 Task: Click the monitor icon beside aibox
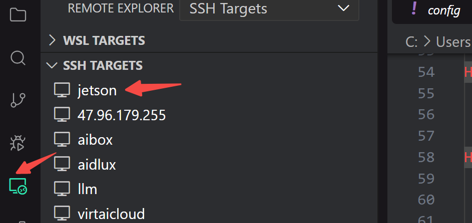62,139
